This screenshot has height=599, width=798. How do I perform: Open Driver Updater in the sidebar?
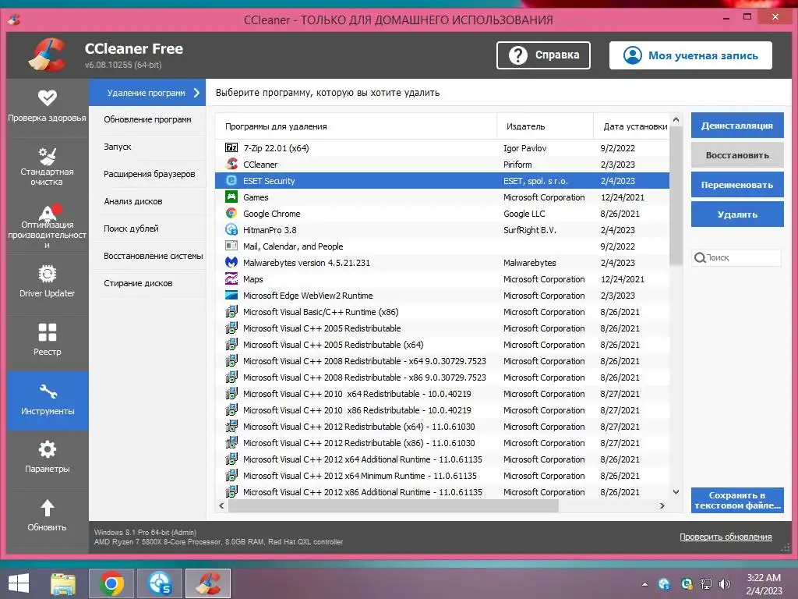[48, 281]
